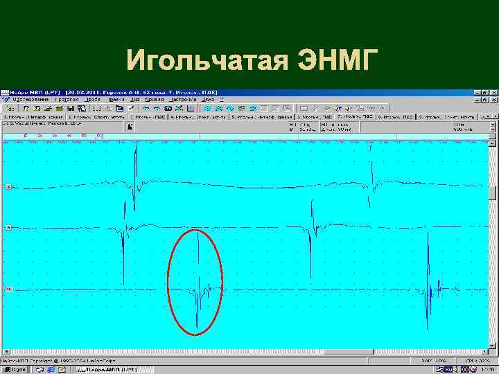Click the dotted selection rectangle icon

click(97, 109)
